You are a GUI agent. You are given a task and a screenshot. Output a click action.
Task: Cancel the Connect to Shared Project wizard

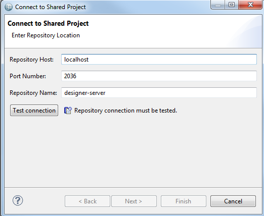coord(233,201)
